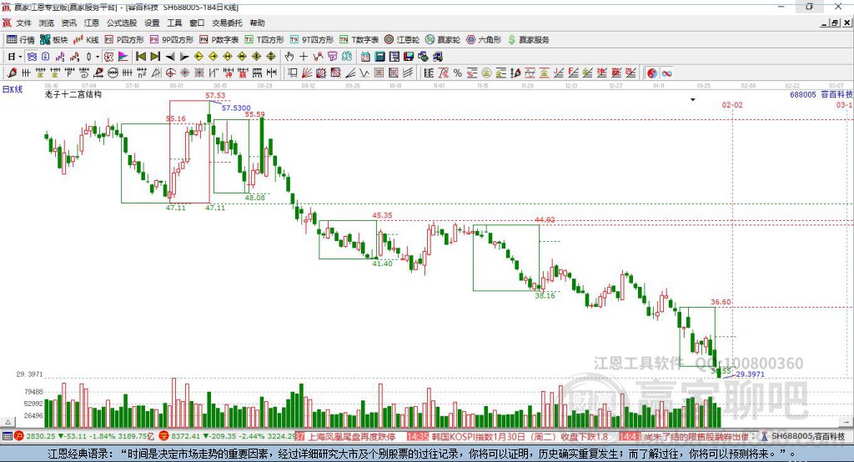The image size is (854, 462).
Task: Click the 688005 容百科技 stock label
Action: pyautogui.click(x=821, y=94)
